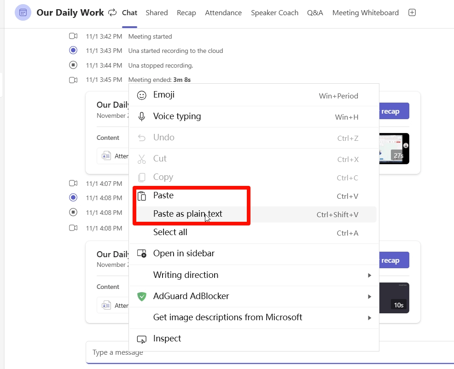The height and width of the screenshot is (369, 454).
Task: Expand the Writing direction submenu
Action: 254,275
